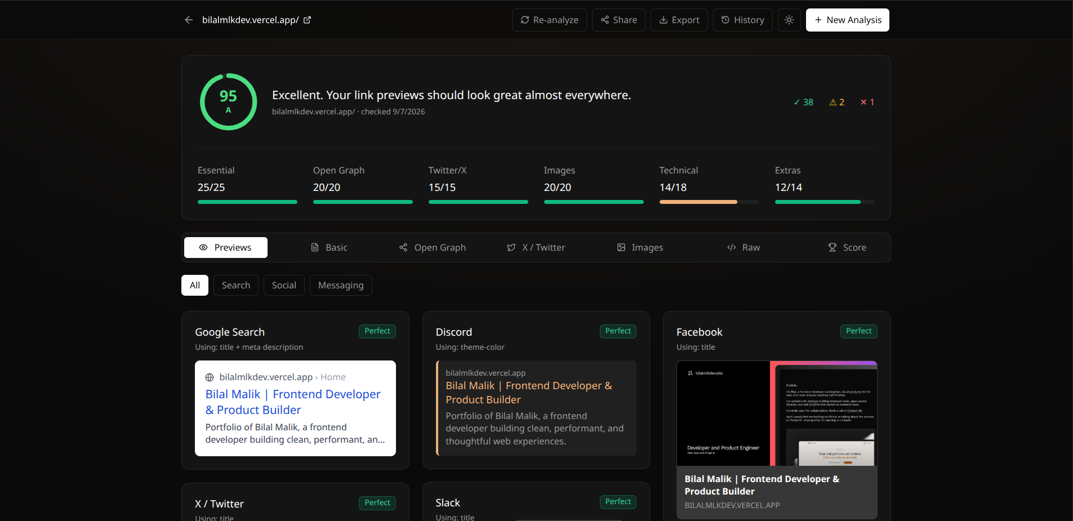
Task: Select the Social filter
Action: tap(284, 286)
